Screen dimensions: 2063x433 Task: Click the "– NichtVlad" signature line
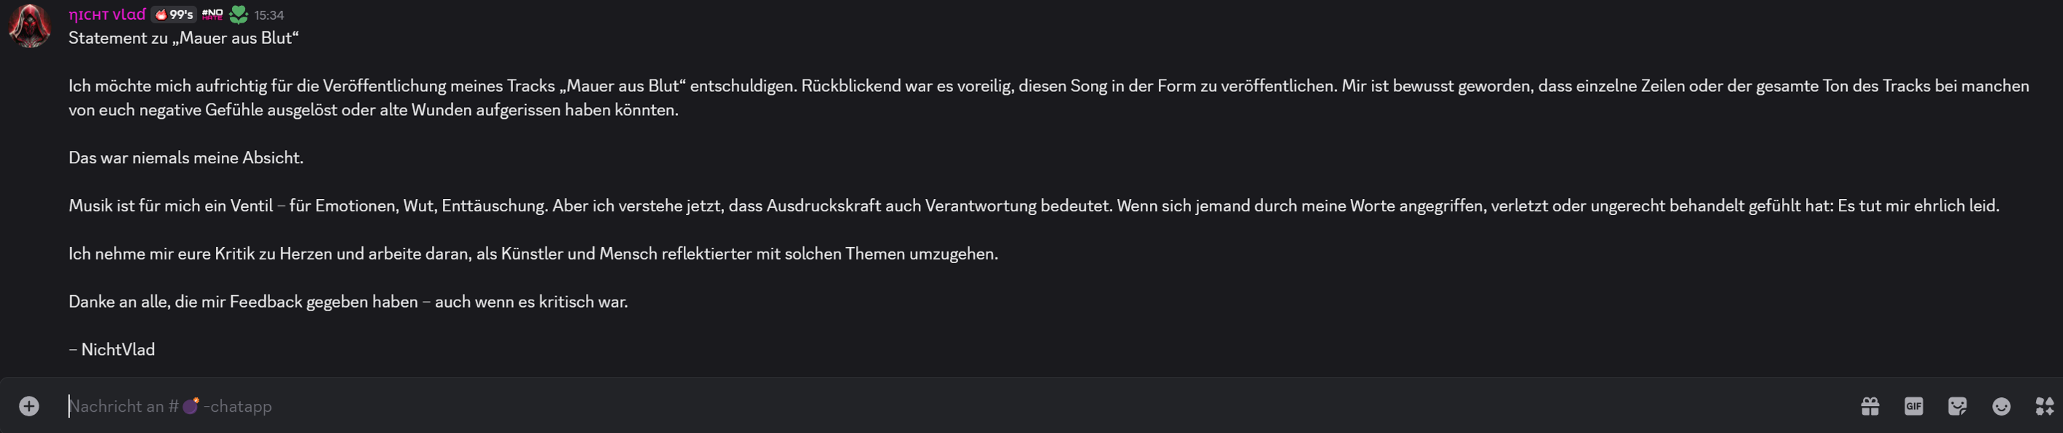tap(112, 350)
